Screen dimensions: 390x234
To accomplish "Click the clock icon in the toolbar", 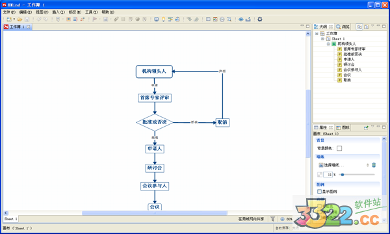I will point(222,19).
